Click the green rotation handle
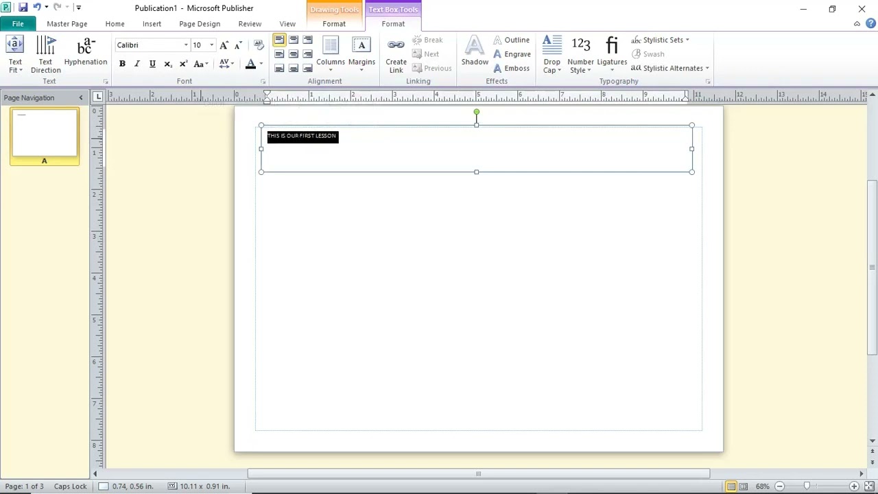 (476, 112)
